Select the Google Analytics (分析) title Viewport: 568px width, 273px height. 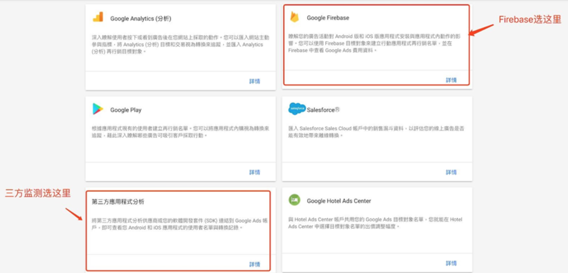(141, 18)
